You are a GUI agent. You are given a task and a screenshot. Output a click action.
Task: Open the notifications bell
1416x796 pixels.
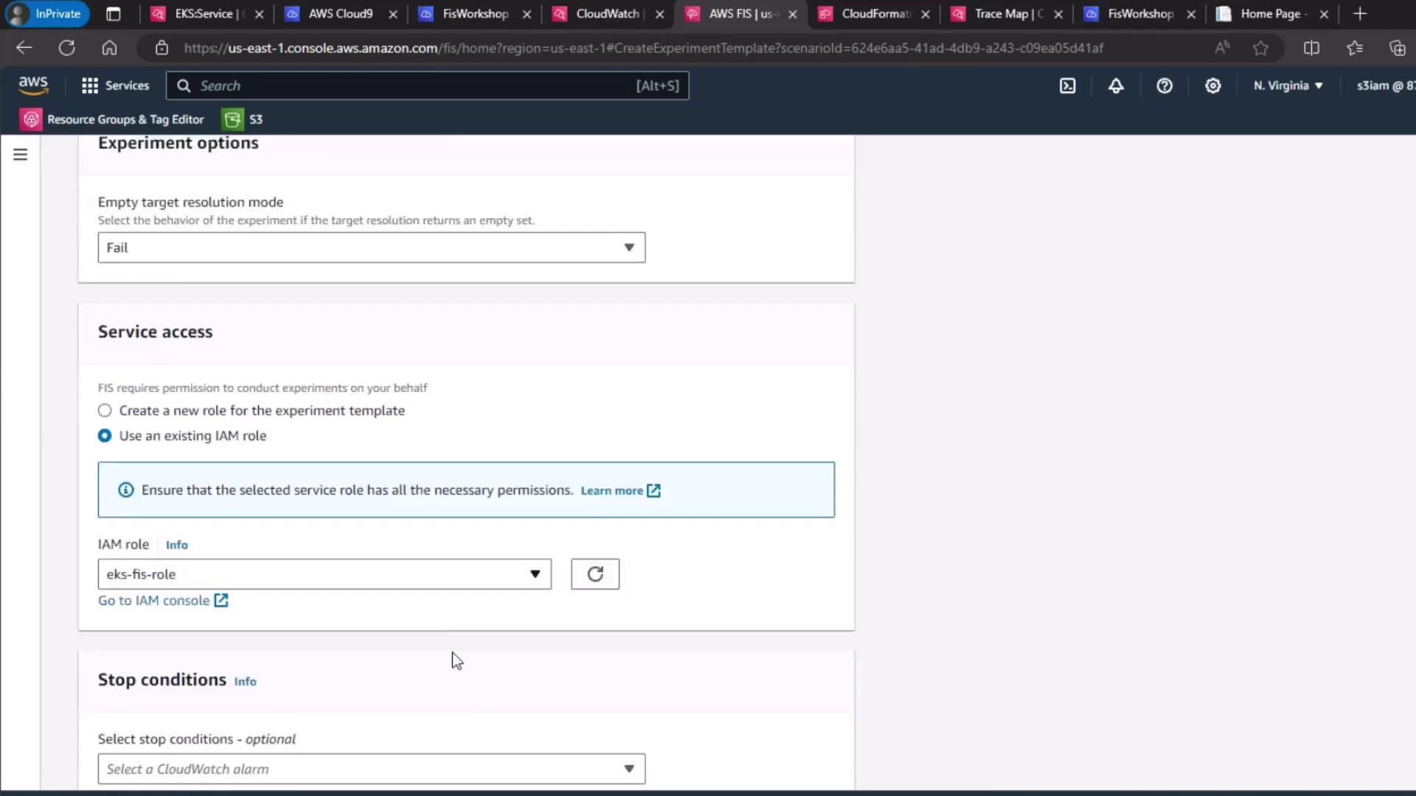(x=1116, y=85)
